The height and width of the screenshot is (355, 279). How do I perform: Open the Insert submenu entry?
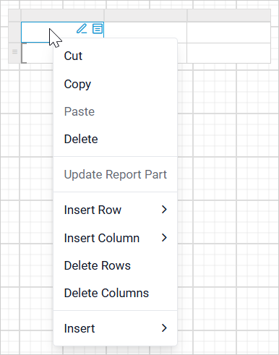pos(115,328)
